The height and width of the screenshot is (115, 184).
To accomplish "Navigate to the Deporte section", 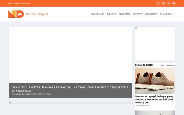I will (137, 14).
